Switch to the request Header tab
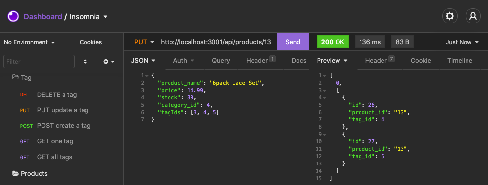The width and height of the screenshot is (488, 185). [260, 60]
